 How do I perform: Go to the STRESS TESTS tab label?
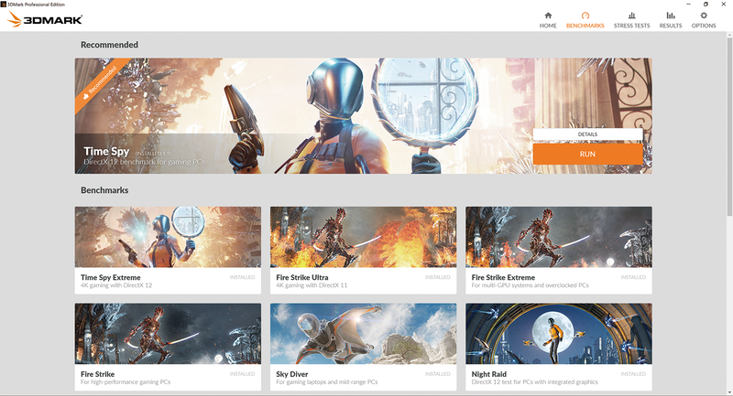[x=631, y=26]
